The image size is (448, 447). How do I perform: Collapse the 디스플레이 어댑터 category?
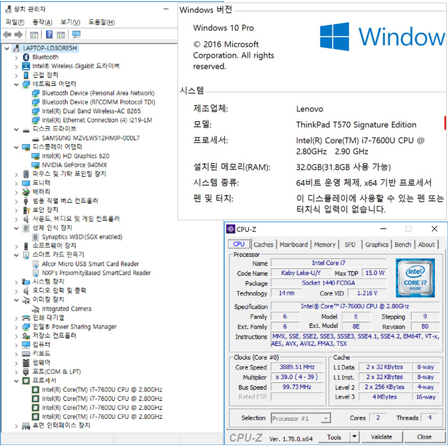[16, 147]
